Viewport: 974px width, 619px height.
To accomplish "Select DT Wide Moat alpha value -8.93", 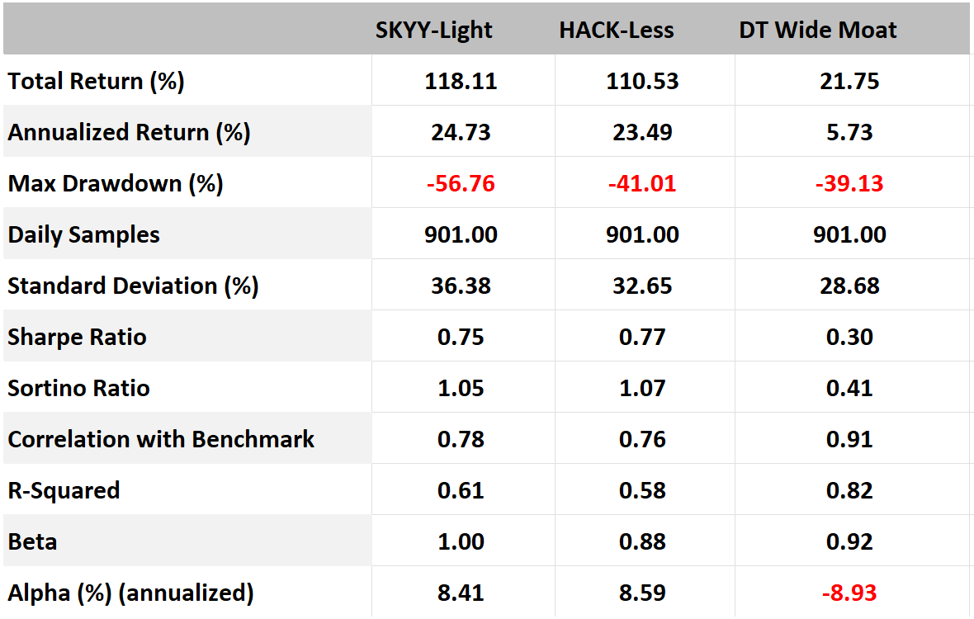I will point(849,593).
